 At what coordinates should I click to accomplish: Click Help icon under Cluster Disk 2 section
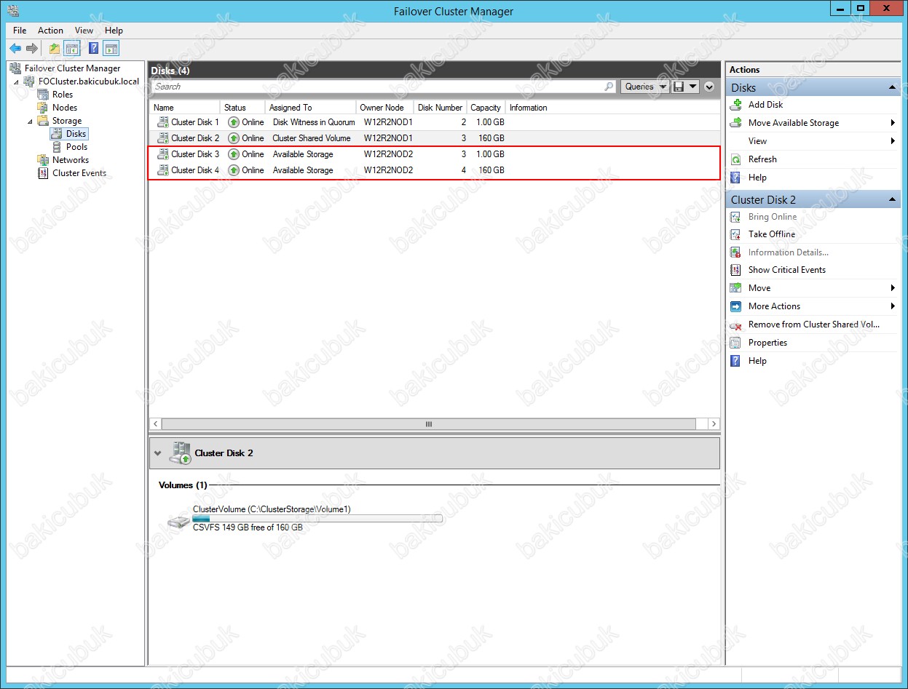736,361
